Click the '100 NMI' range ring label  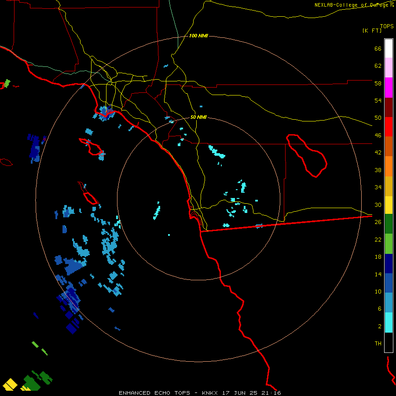point(198,36)
